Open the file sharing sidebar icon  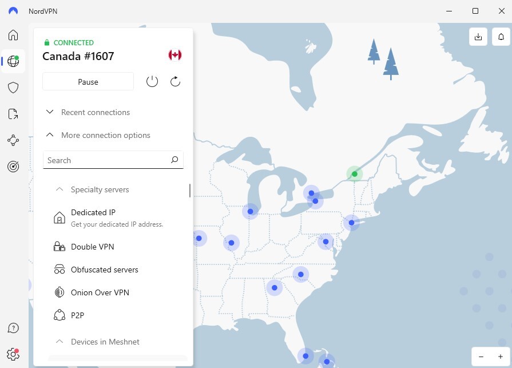click(13, 114)
